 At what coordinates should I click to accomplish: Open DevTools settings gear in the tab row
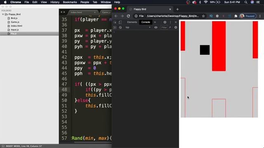pos(165,22)
